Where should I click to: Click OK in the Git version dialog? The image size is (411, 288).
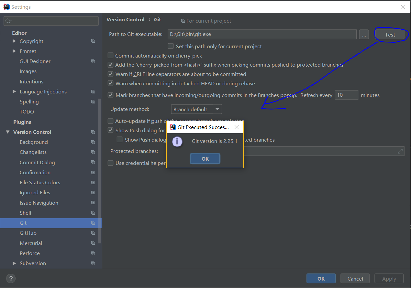(x=205, y=159)
